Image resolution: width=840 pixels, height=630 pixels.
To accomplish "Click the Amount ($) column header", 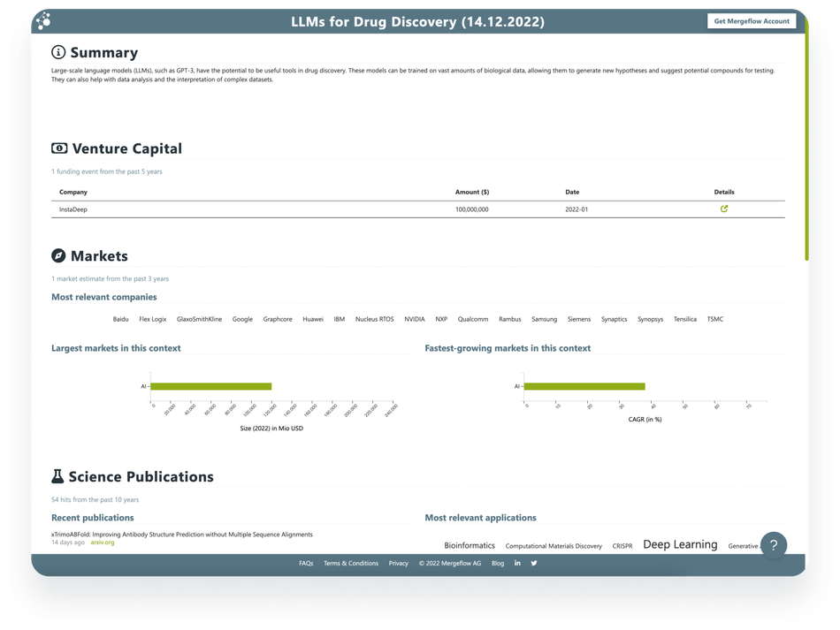I will [472, 192].
